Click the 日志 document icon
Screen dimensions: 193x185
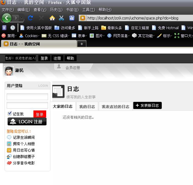click(58, 91)
